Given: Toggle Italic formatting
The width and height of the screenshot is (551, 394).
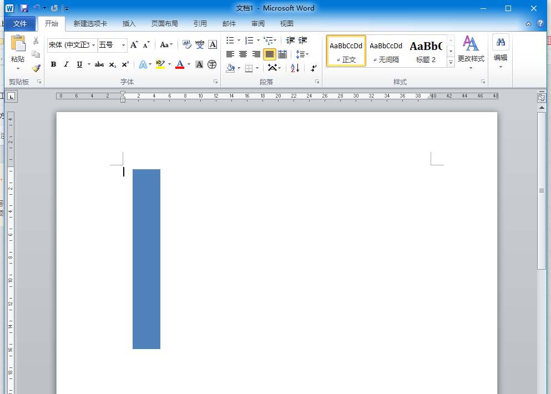Looking at the screenshot, I should pos(66,64).
